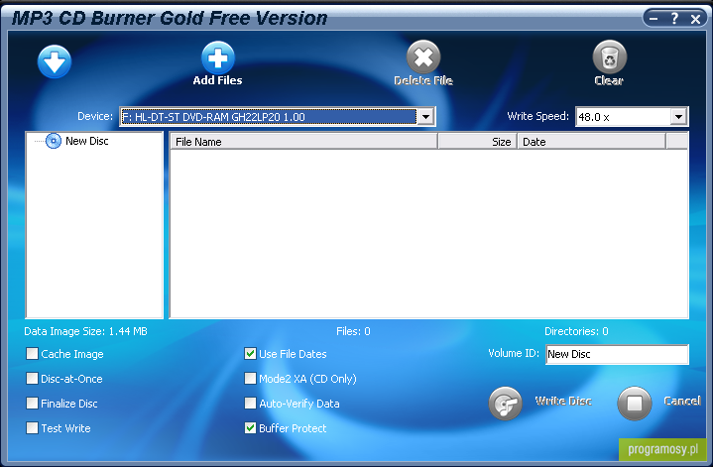Click the New Disc CD icon in the tree
The image size is (713, 467).
(54, 141)
